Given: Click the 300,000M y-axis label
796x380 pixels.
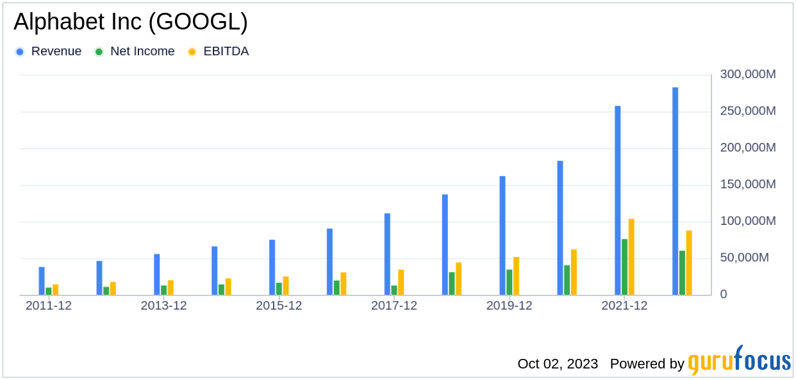Looking at the screenshot, I should (748, 74).
